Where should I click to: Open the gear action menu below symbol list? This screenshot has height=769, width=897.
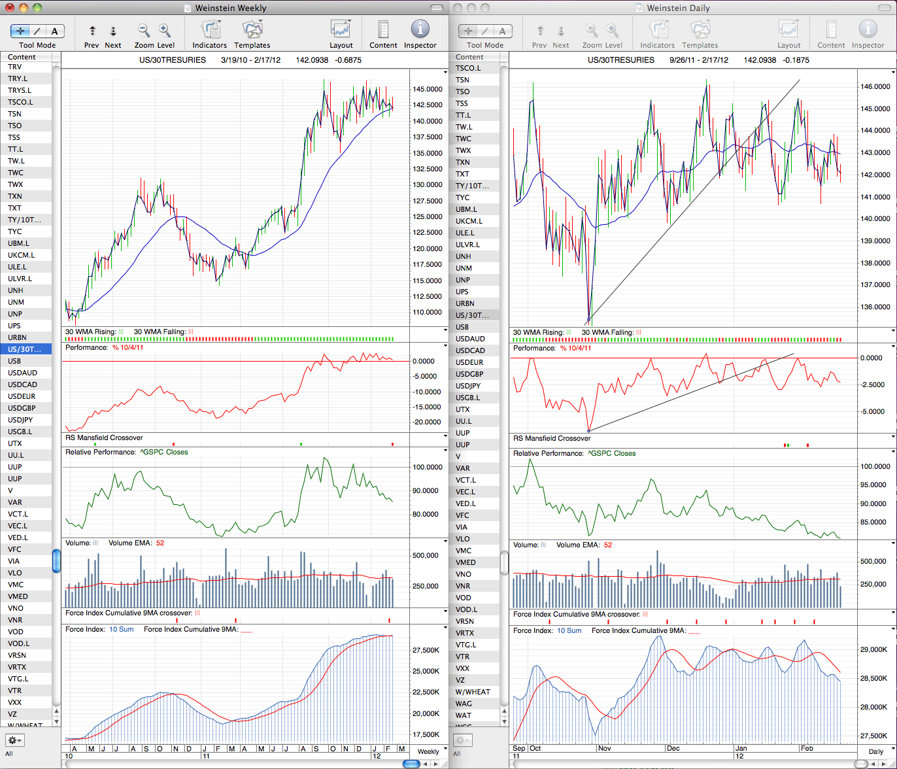(14, 740)
